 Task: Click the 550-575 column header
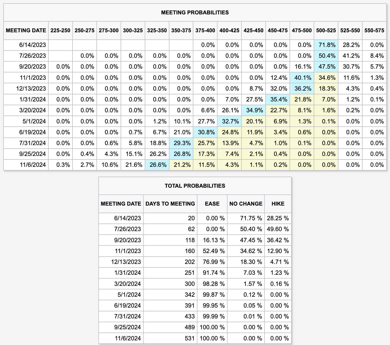point(374,30)
